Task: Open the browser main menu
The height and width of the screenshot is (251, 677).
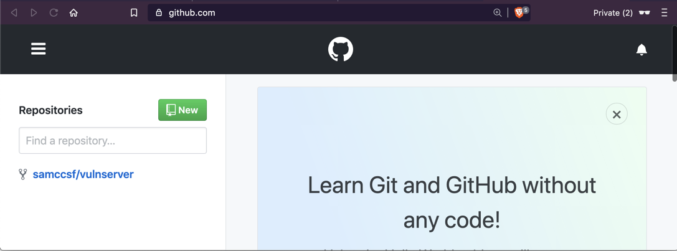Action: [x=665, y=12]
